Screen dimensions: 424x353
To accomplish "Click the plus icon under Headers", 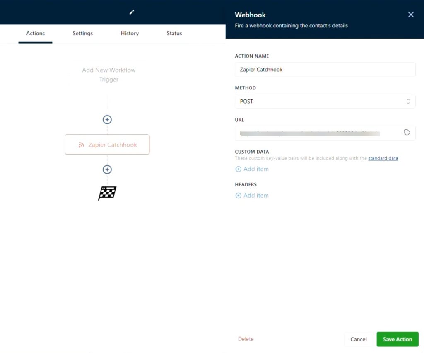I will pyautogui.click(x=238, y=196).
